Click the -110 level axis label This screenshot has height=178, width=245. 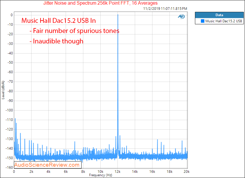(x=9, y=120)
